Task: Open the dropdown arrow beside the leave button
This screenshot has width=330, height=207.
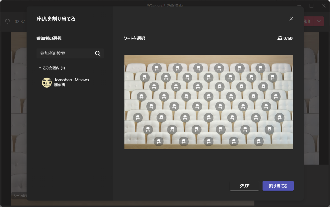Action: pyautogui.click(x=319, y=21)
